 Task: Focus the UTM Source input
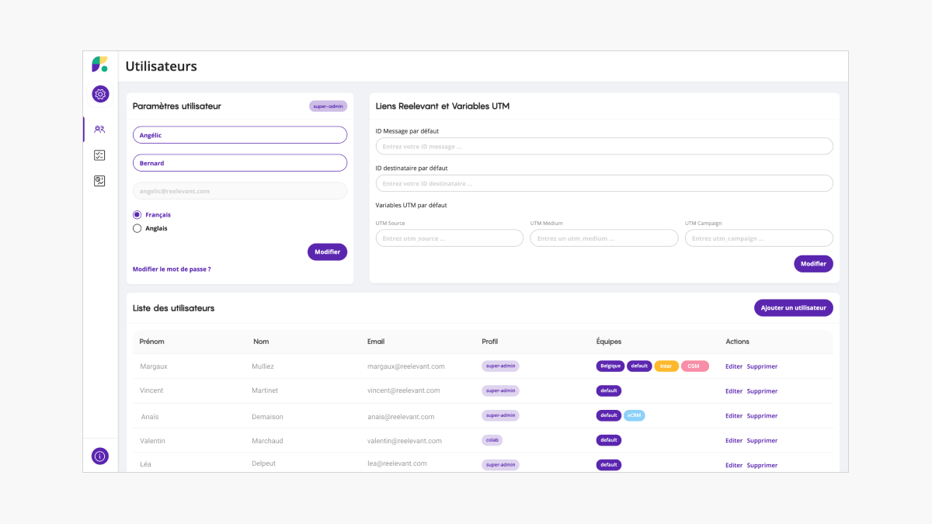pyautogui.click(x=450, y=238)
